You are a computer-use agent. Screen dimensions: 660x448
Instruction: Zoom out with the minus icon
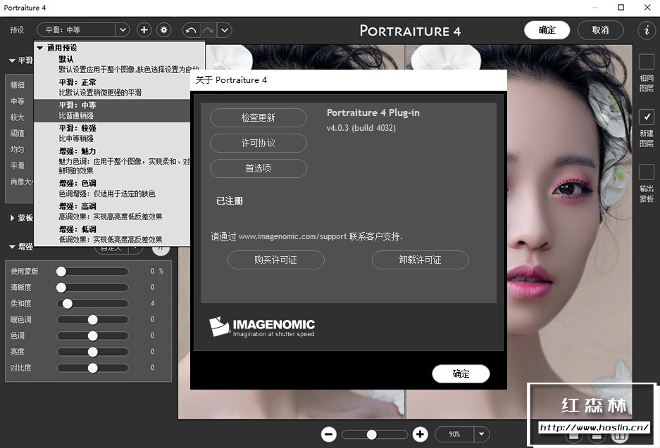pyautogui.click(x=328, y=434)
